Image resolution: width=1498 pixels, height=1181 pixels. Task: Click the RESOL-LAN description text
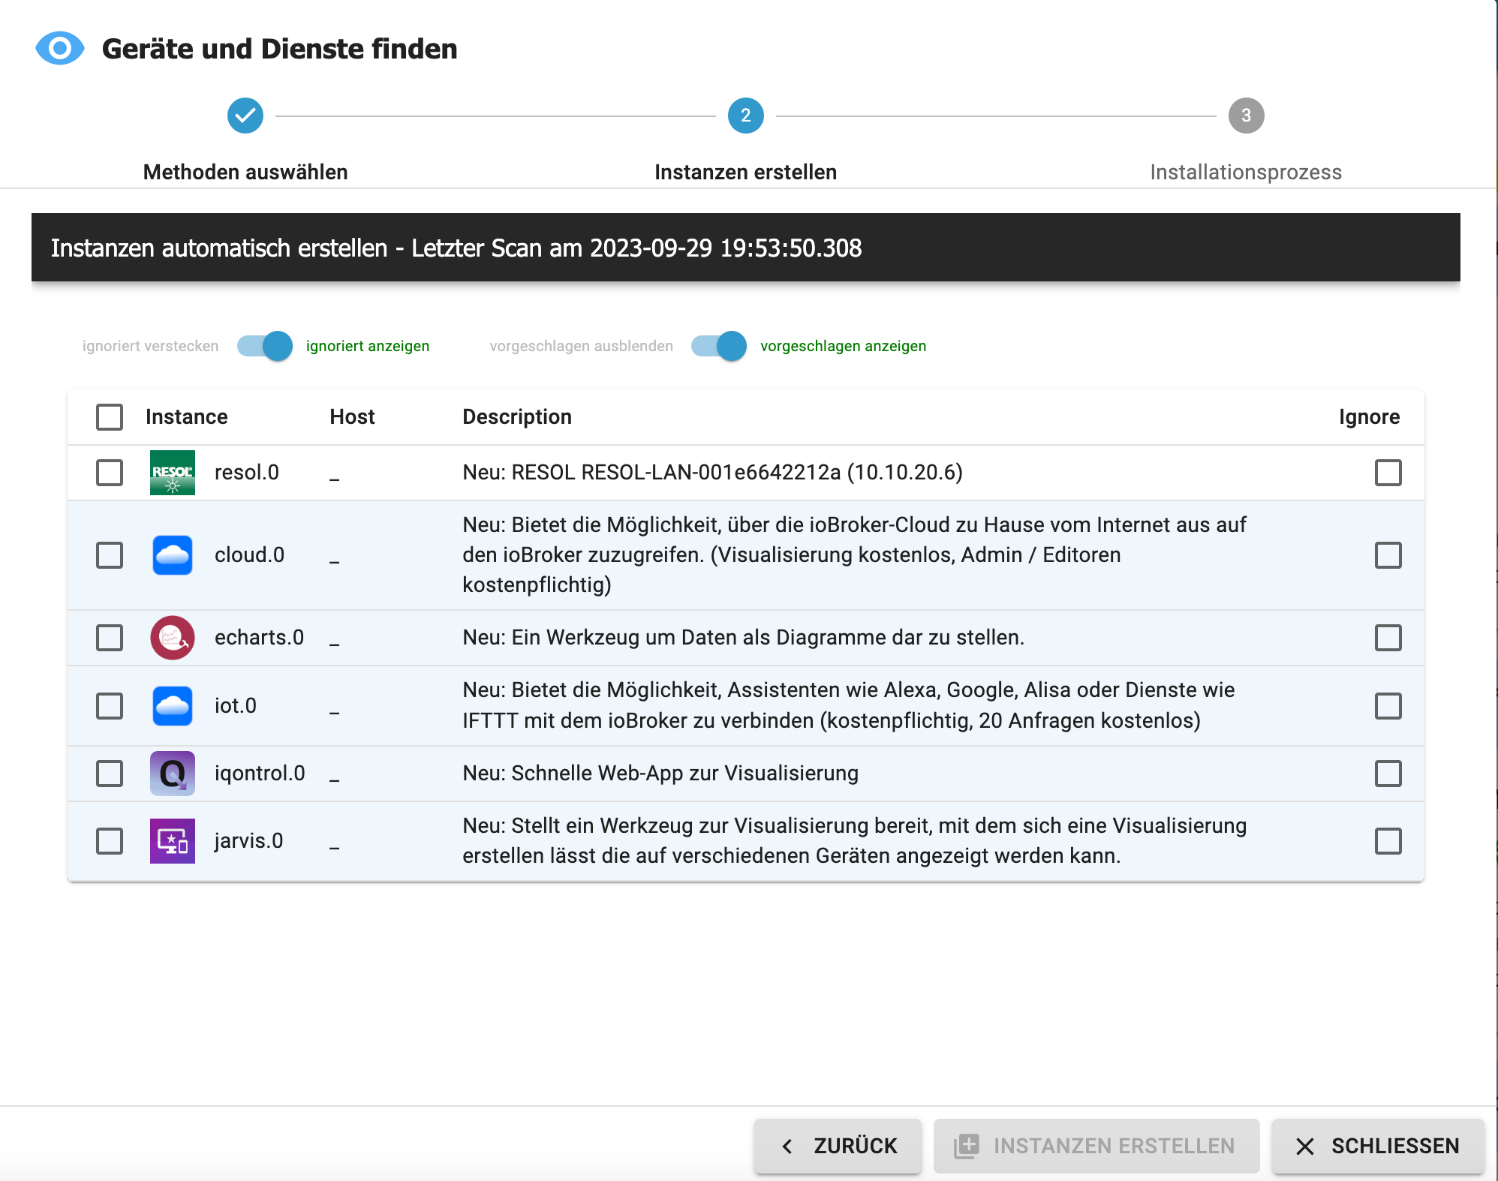713,472
